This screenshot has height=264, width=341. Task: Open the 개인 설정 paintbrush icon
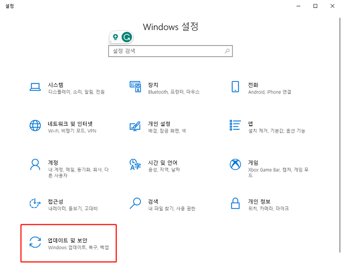pyautogui.click(x=135, y=126)
